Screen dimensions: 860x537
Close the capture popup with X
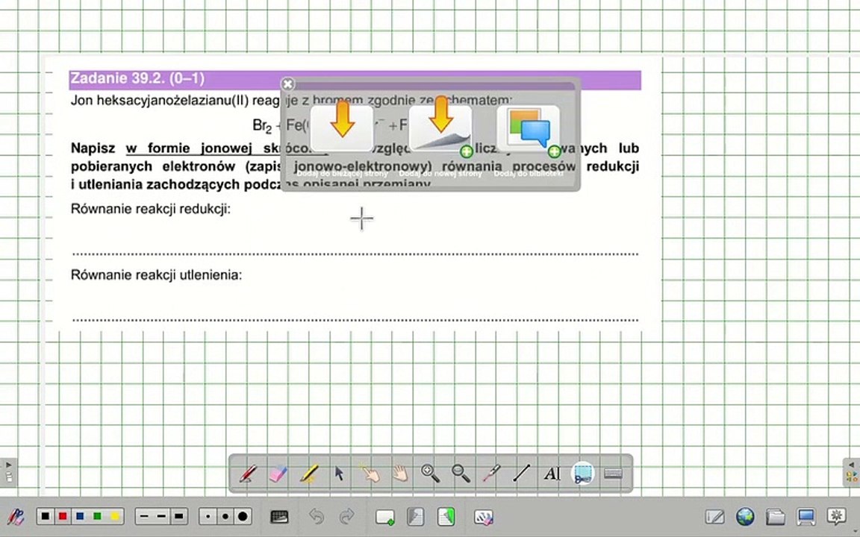(287, 84)
